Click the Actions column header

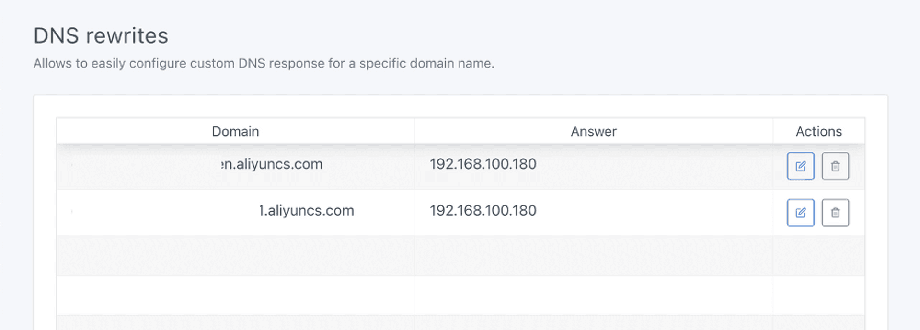click(818, 131)
